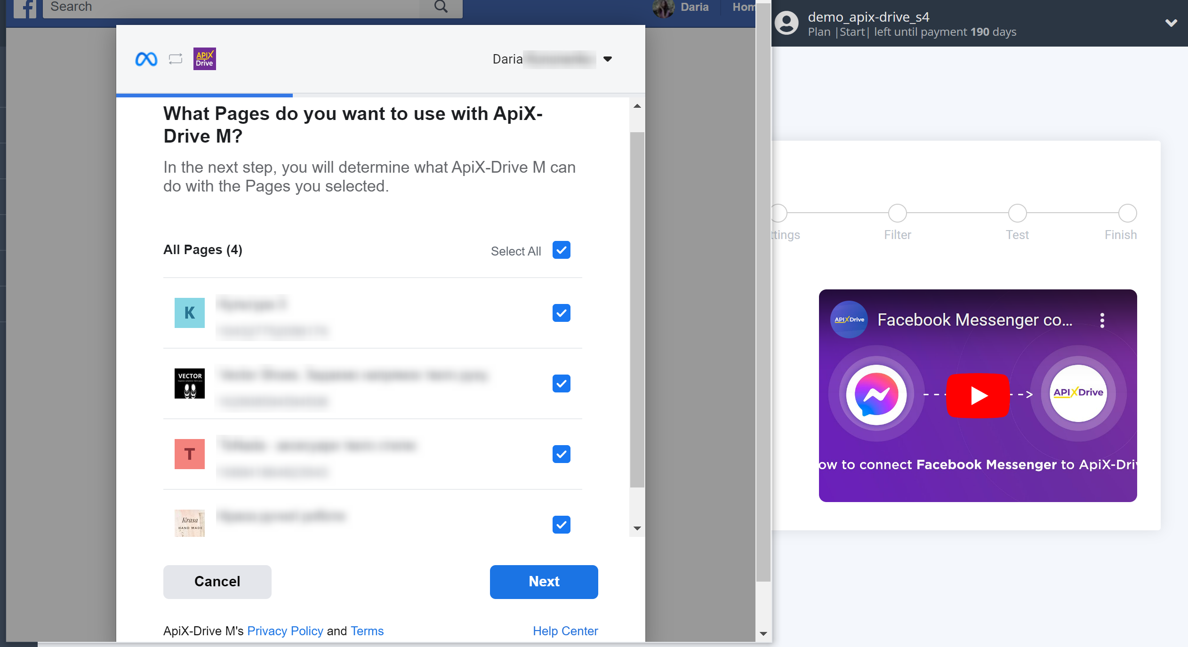The image size is (1188, 647).
Task: Select the Filter step circle
Action: (898, 213)
